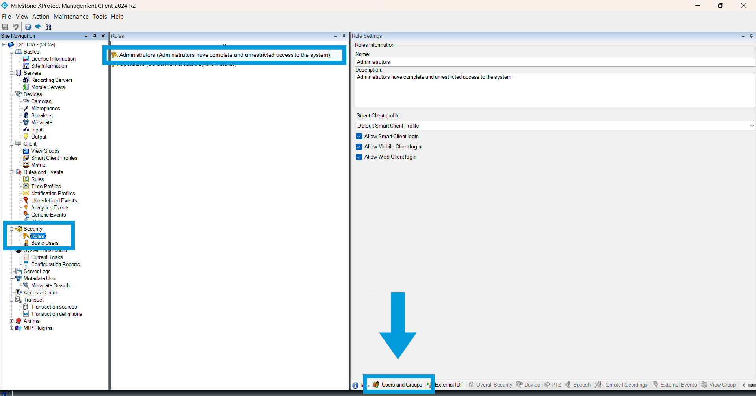Switch to Overall Security tab
Viewport: 756px width, 396px height.
491,385
